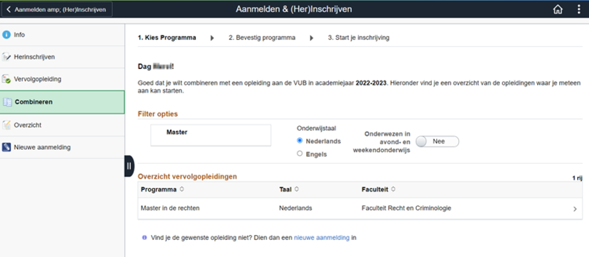Image resolution: width=589 pixels, height=257 pixels.
Task: Select the Combineren sidebar item
Action: tap(62, 102)
